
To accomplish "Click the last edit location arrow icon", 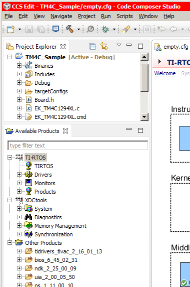I will (161, 29).
